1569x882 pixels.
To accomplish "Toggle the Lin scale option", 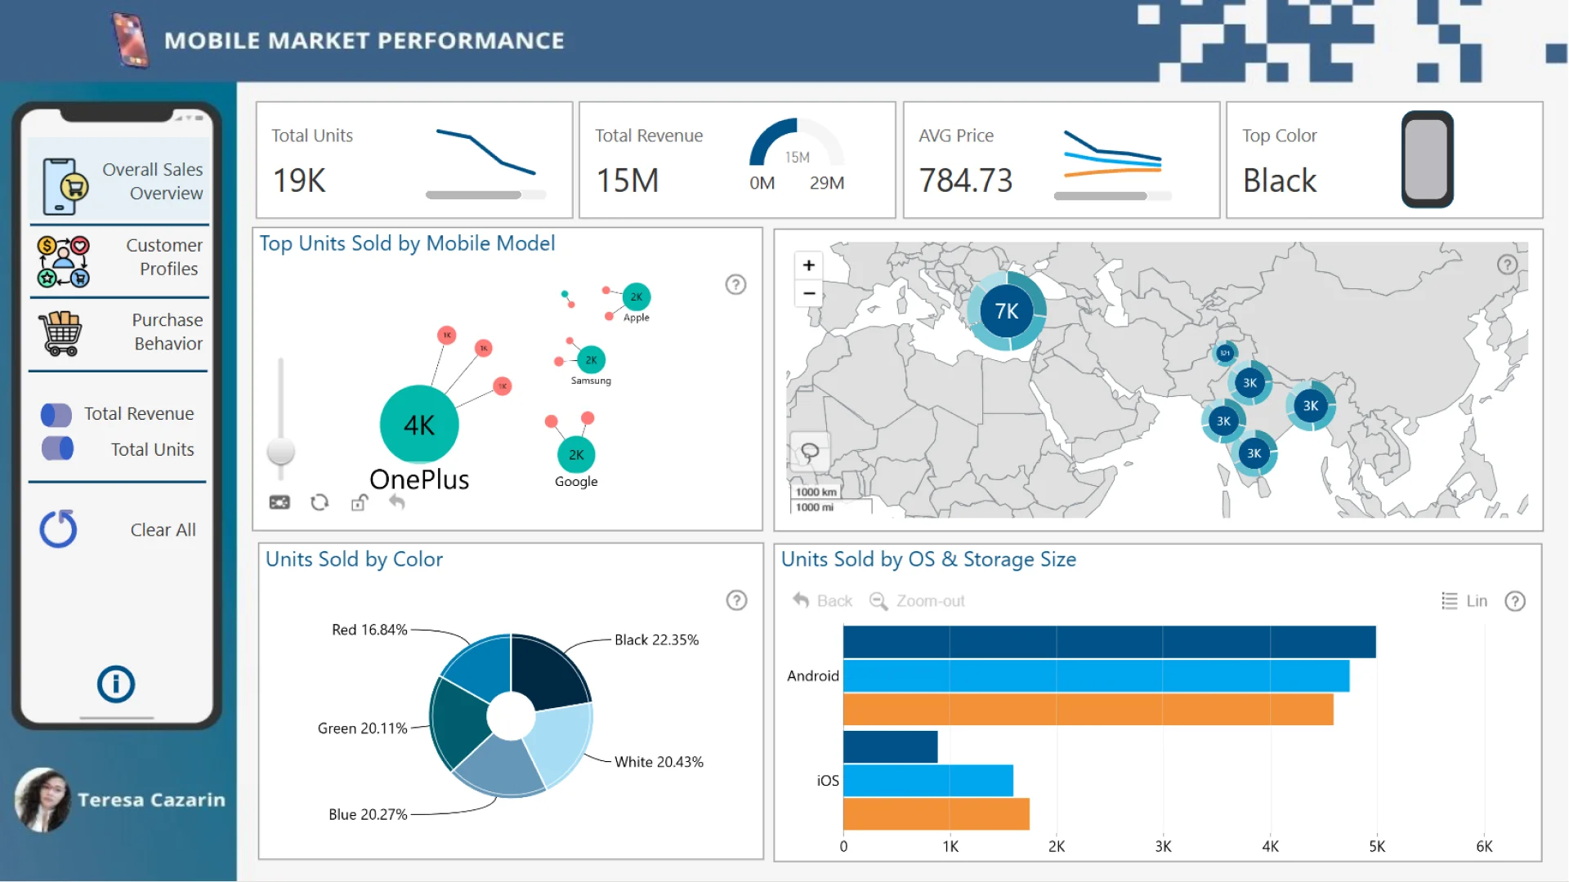I will 1464,601.
